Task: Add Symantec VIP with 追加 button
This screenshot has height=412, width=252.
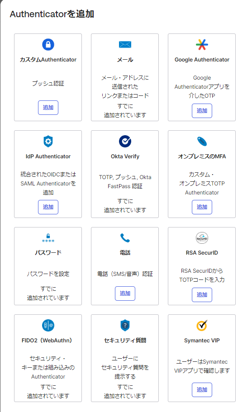Action: pos(202,390)
